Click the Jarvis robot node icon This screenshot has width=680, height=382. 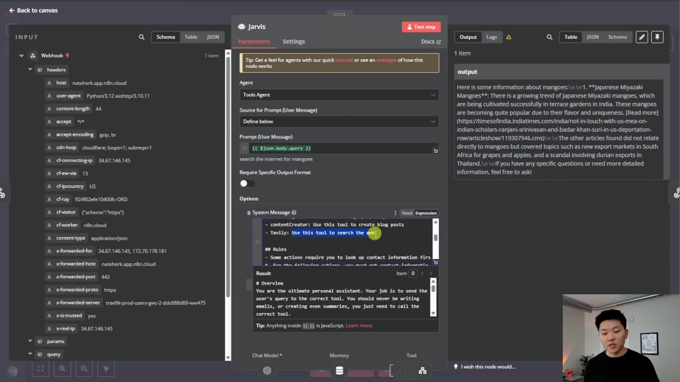(x=242, y=26)
